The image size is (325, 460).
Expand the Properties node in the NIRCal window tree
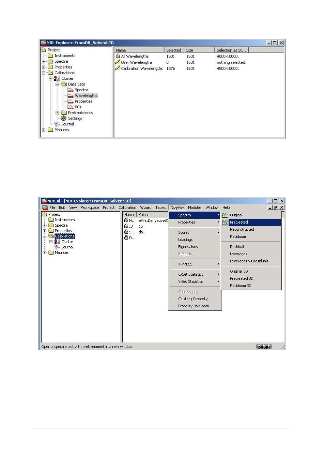click(44, 231)
